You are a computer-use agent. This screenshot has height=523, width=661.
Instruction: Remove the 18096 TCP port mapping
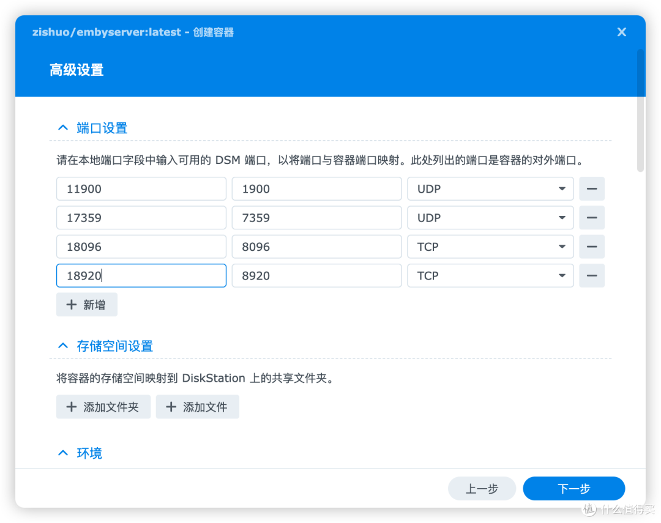[591, 247]
